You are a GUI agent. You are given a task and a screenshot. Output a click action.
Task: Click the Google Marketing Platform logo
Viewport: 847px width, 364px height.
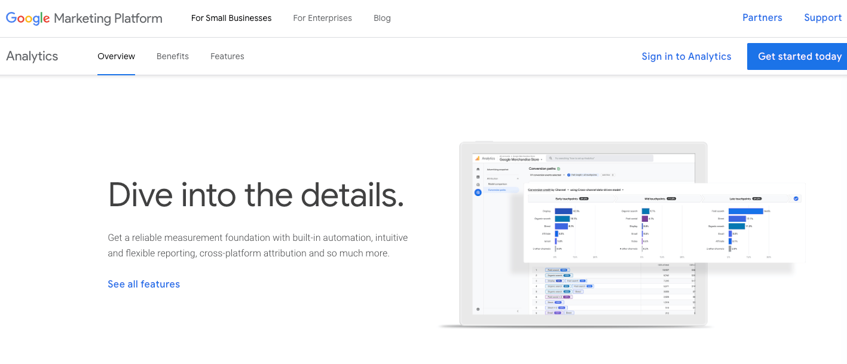(84, 19)
